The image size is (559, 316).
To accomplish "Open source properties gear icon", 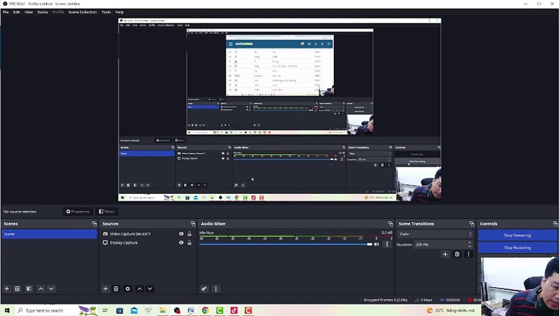I will tap(127, 288).
